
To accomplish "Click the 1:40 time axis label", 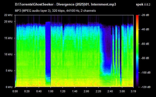I will 74,91.
